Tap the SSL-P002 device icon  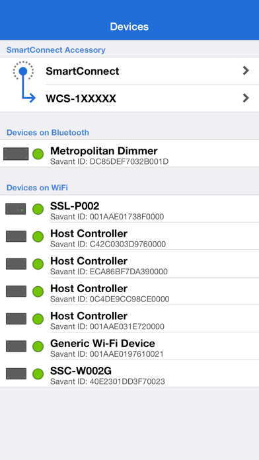point(16,209)
